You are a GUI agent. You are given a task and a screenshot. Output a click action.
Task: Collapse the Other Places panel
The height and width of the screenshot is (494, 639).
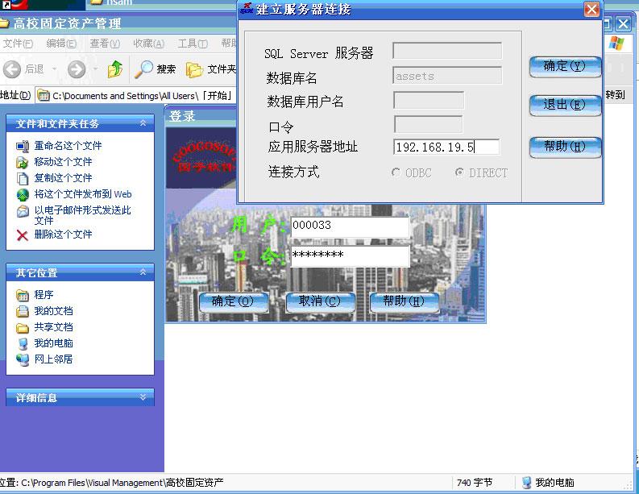point(143,272)
